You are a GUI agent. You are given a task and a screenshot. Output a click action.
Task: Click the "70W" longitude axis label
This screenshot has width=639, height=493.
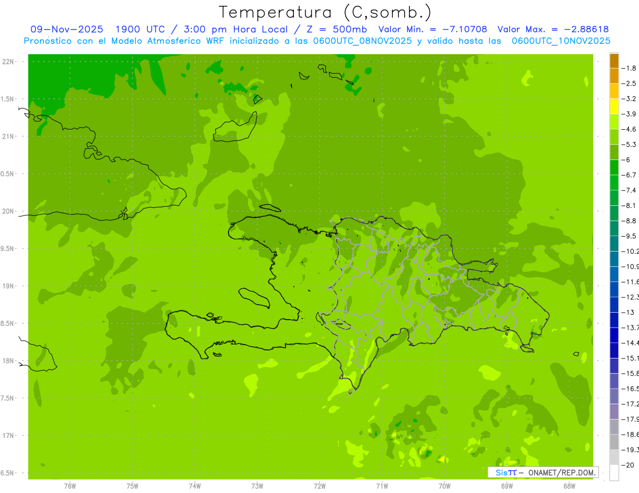point(445,486)
